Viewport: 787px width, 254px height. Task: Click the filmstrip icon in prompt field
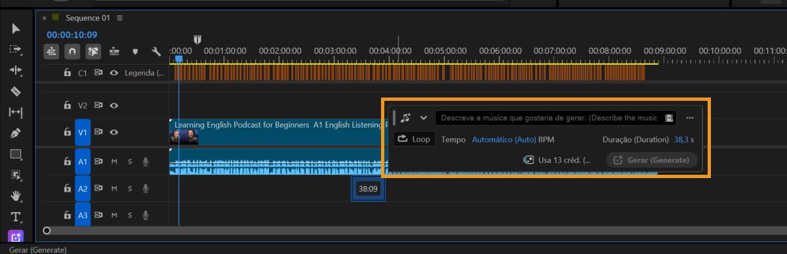(669, 118)
